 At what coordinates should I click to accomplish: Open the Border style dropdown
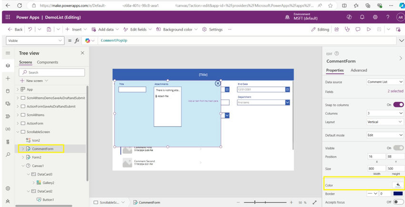coord(372,194)
